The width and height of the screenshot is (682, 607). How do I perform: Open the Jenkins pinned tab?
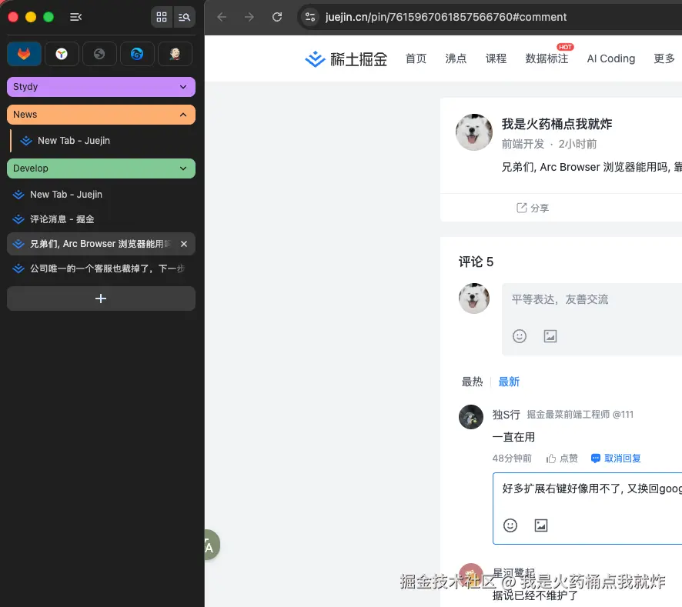pyautogui.click(x=173, y=54)
